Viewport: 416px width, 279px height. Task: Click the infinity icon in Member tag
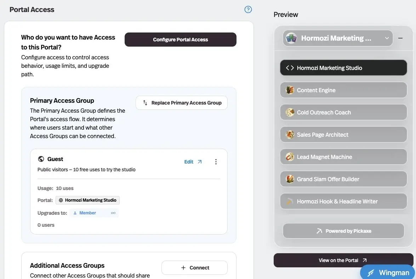113,213
